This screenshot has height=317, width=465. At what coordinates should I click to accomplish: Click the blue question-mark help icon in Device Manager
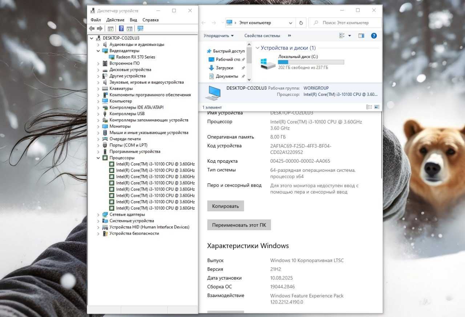point(121,29)
